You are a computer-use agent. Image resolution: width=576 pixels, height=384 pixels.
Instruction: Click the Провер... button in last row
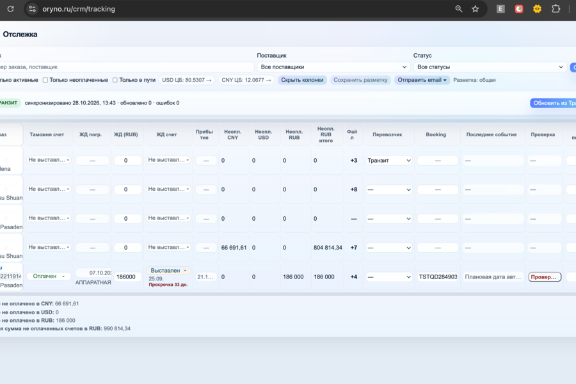click(545, 276)
